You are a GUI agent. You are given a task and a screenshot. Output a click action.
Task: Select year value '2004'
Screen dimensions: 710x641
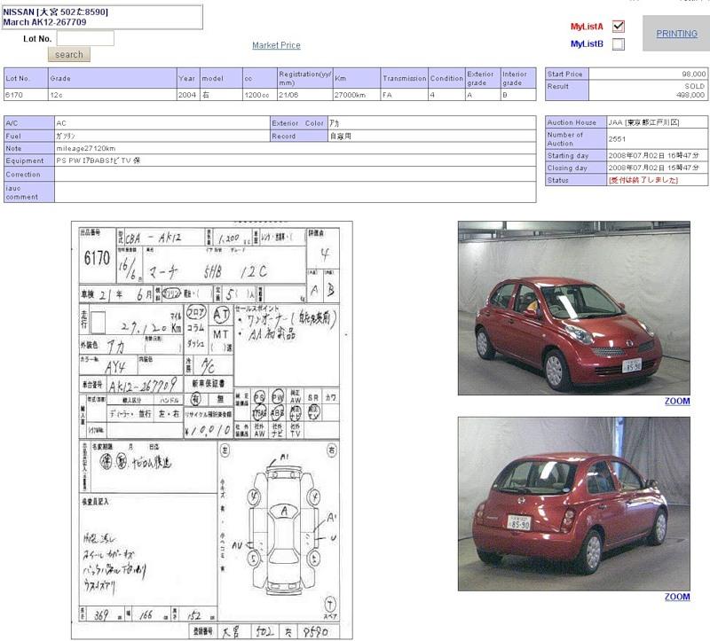pos(187,95)
